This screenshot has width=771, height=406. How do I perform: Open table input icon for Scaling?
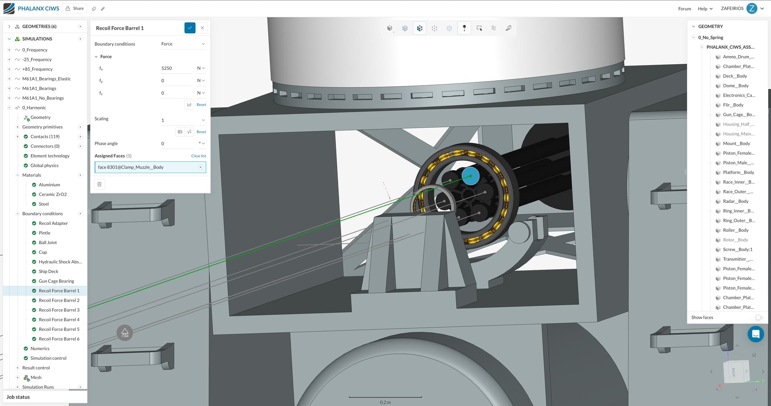click(x=180, y=132)
